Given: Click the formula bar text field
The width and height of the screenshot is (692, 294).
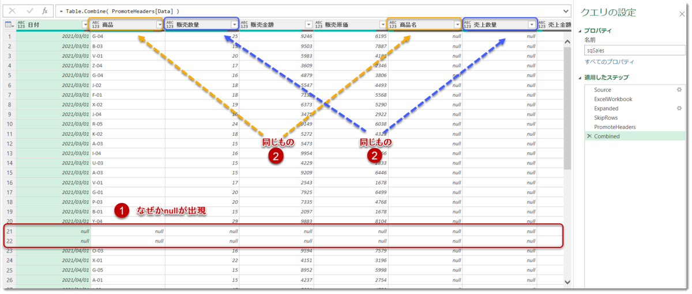Looking at the screenshot, I should 308,11.
